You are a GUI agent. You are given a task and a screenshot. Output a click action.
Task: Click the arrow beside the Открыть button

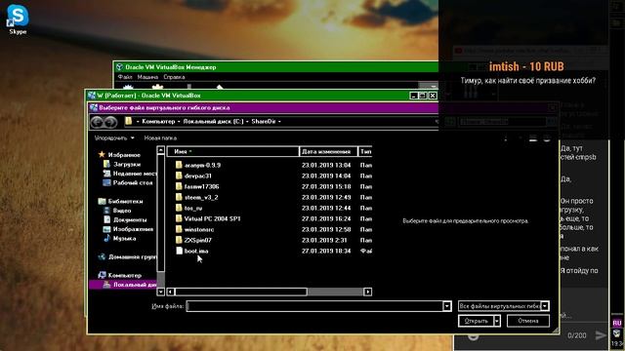coord(497,321)
